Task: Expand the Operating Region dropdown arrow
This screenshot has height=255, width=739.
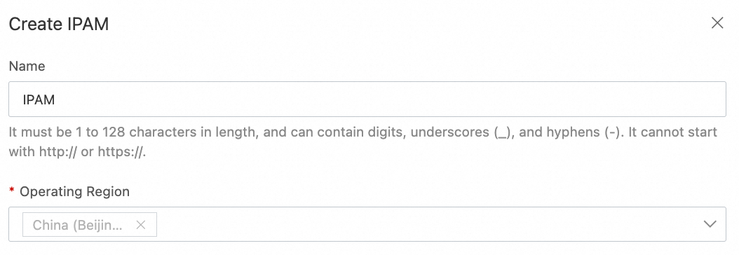Action: point(710,224)
